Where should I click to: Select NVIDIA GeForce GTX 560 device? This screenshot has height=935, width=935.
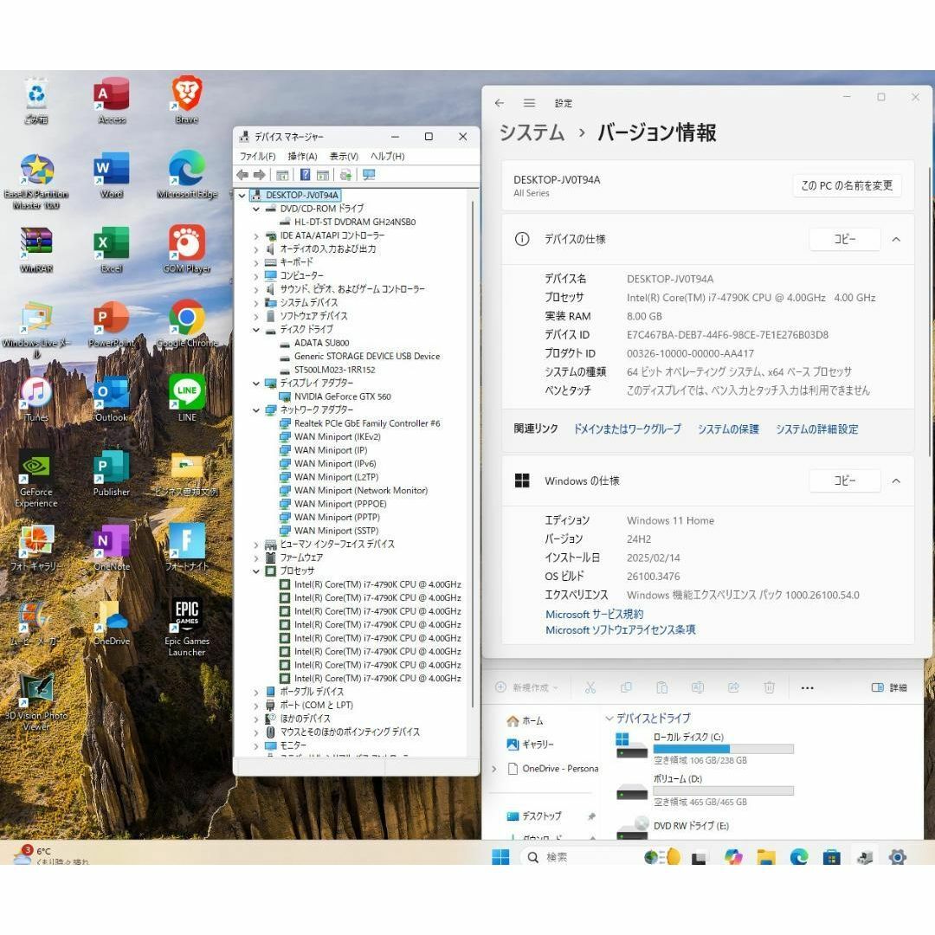pos(342,397)
